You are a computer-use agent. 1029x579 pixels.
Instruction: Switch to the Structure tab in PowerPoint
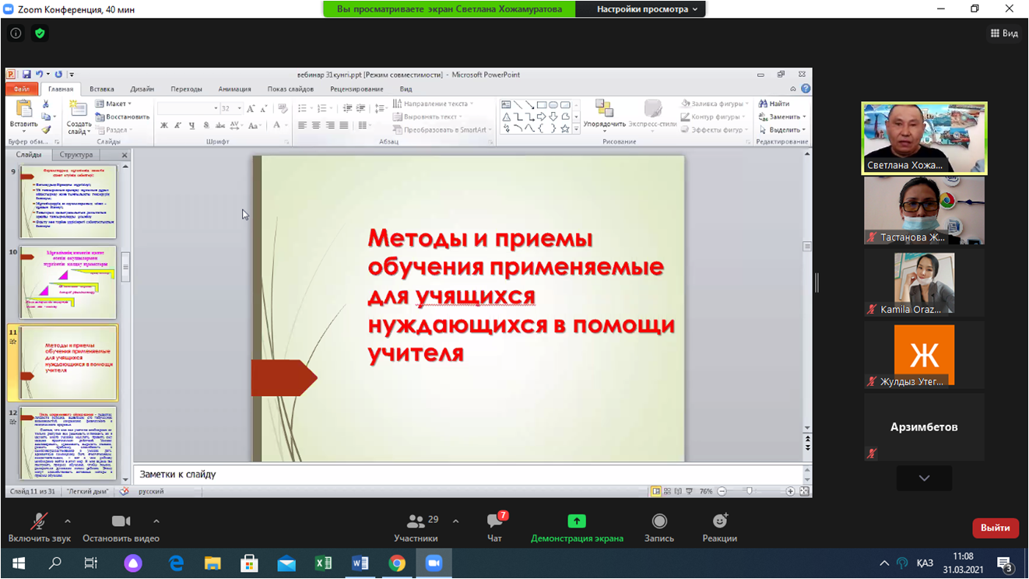(x=76, y=155)
